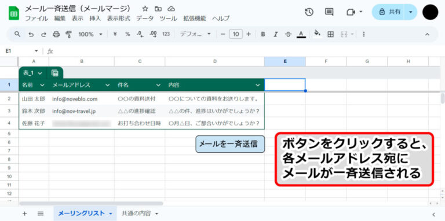Toggle strikethrough formatting

288,34
